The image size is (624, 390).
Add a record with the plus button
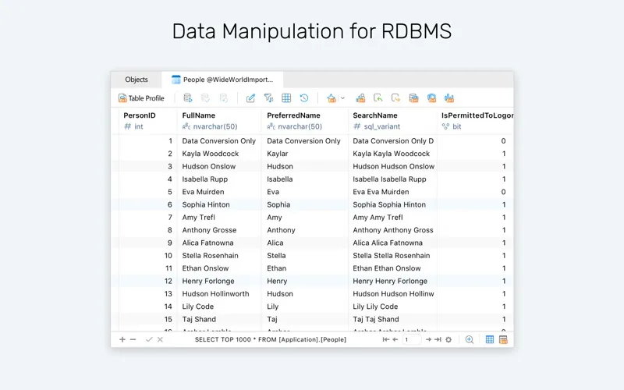[x=122, y=339]
